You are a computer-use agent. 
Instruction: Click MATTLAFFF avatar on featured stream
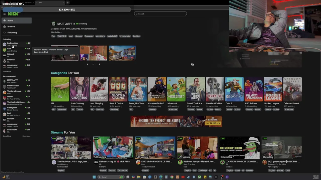click(x=53, y=24)
